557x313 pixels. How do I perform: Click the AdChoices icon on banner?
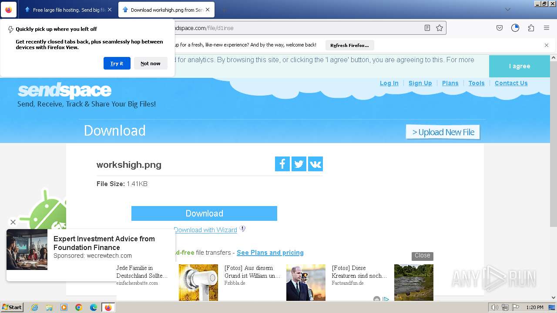point(386,299)
